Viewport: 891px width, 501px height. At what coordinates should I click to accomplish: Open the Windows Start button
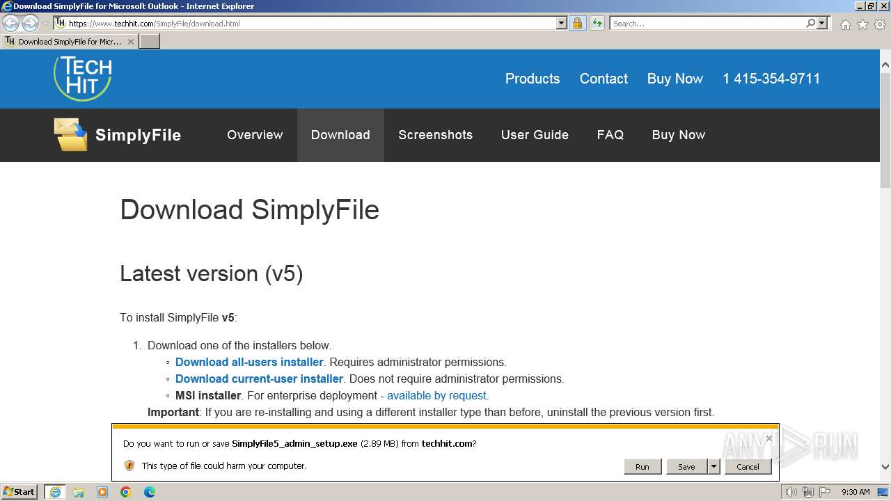[19, 491]
